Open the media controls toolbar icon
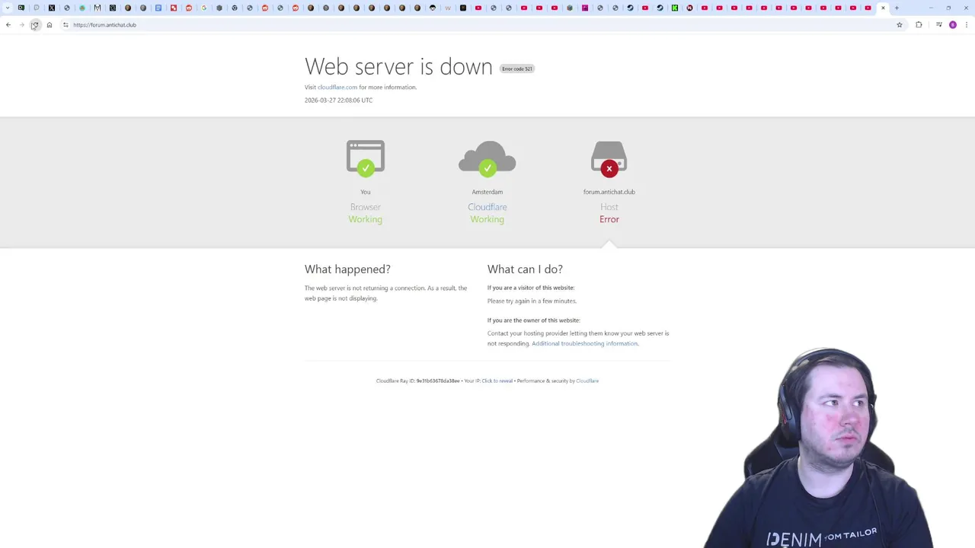The image size is (975, 548). coord(939,25)
